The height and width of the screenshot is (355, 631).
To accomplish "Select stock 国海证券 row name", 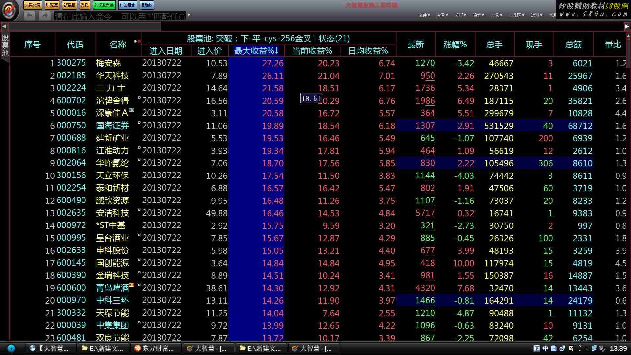I will pyautogui.click(x=112, y=125).
